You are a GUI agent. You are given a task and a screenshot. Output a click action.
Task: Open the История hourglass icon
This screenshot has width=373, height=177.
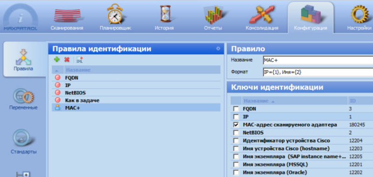click(165, 14)
